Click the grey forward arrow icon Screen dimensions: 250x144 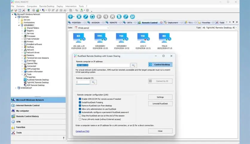pos(106,16)
